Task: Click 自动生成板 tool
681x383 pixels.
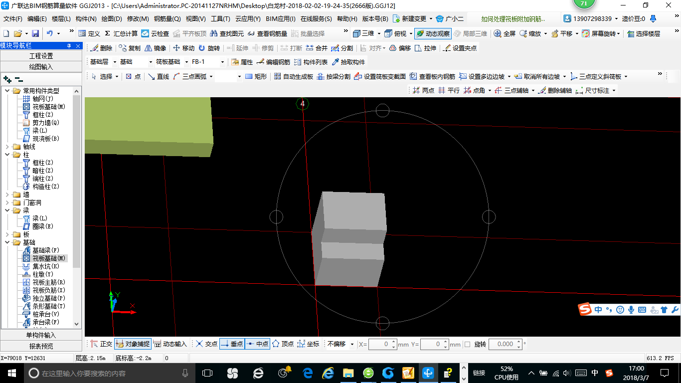Action: point(294,77)
